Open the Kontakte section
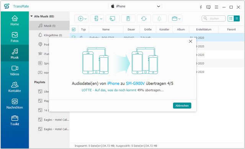The image size is (245, 149). [15, 87]
